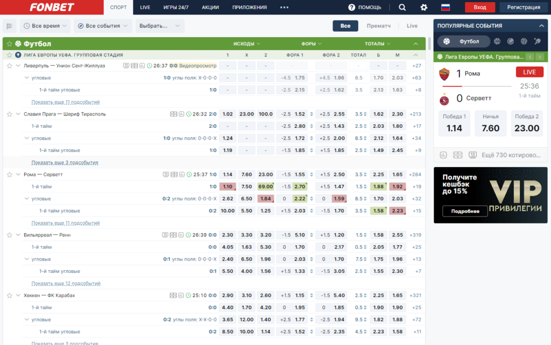The width and height of the screenshot is (551, 345).
Task: Open the Исходы column dropdown
Action: click(246, 44)
